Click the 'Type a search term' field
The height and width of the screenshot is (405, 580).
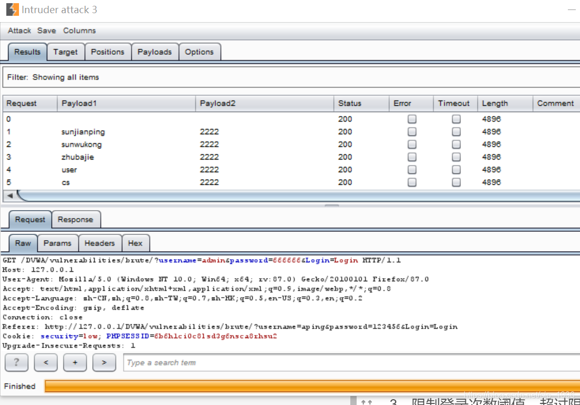click(351, 362)
